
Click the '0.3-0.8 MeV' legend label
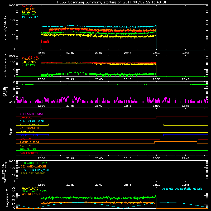[x=30, y=59]
